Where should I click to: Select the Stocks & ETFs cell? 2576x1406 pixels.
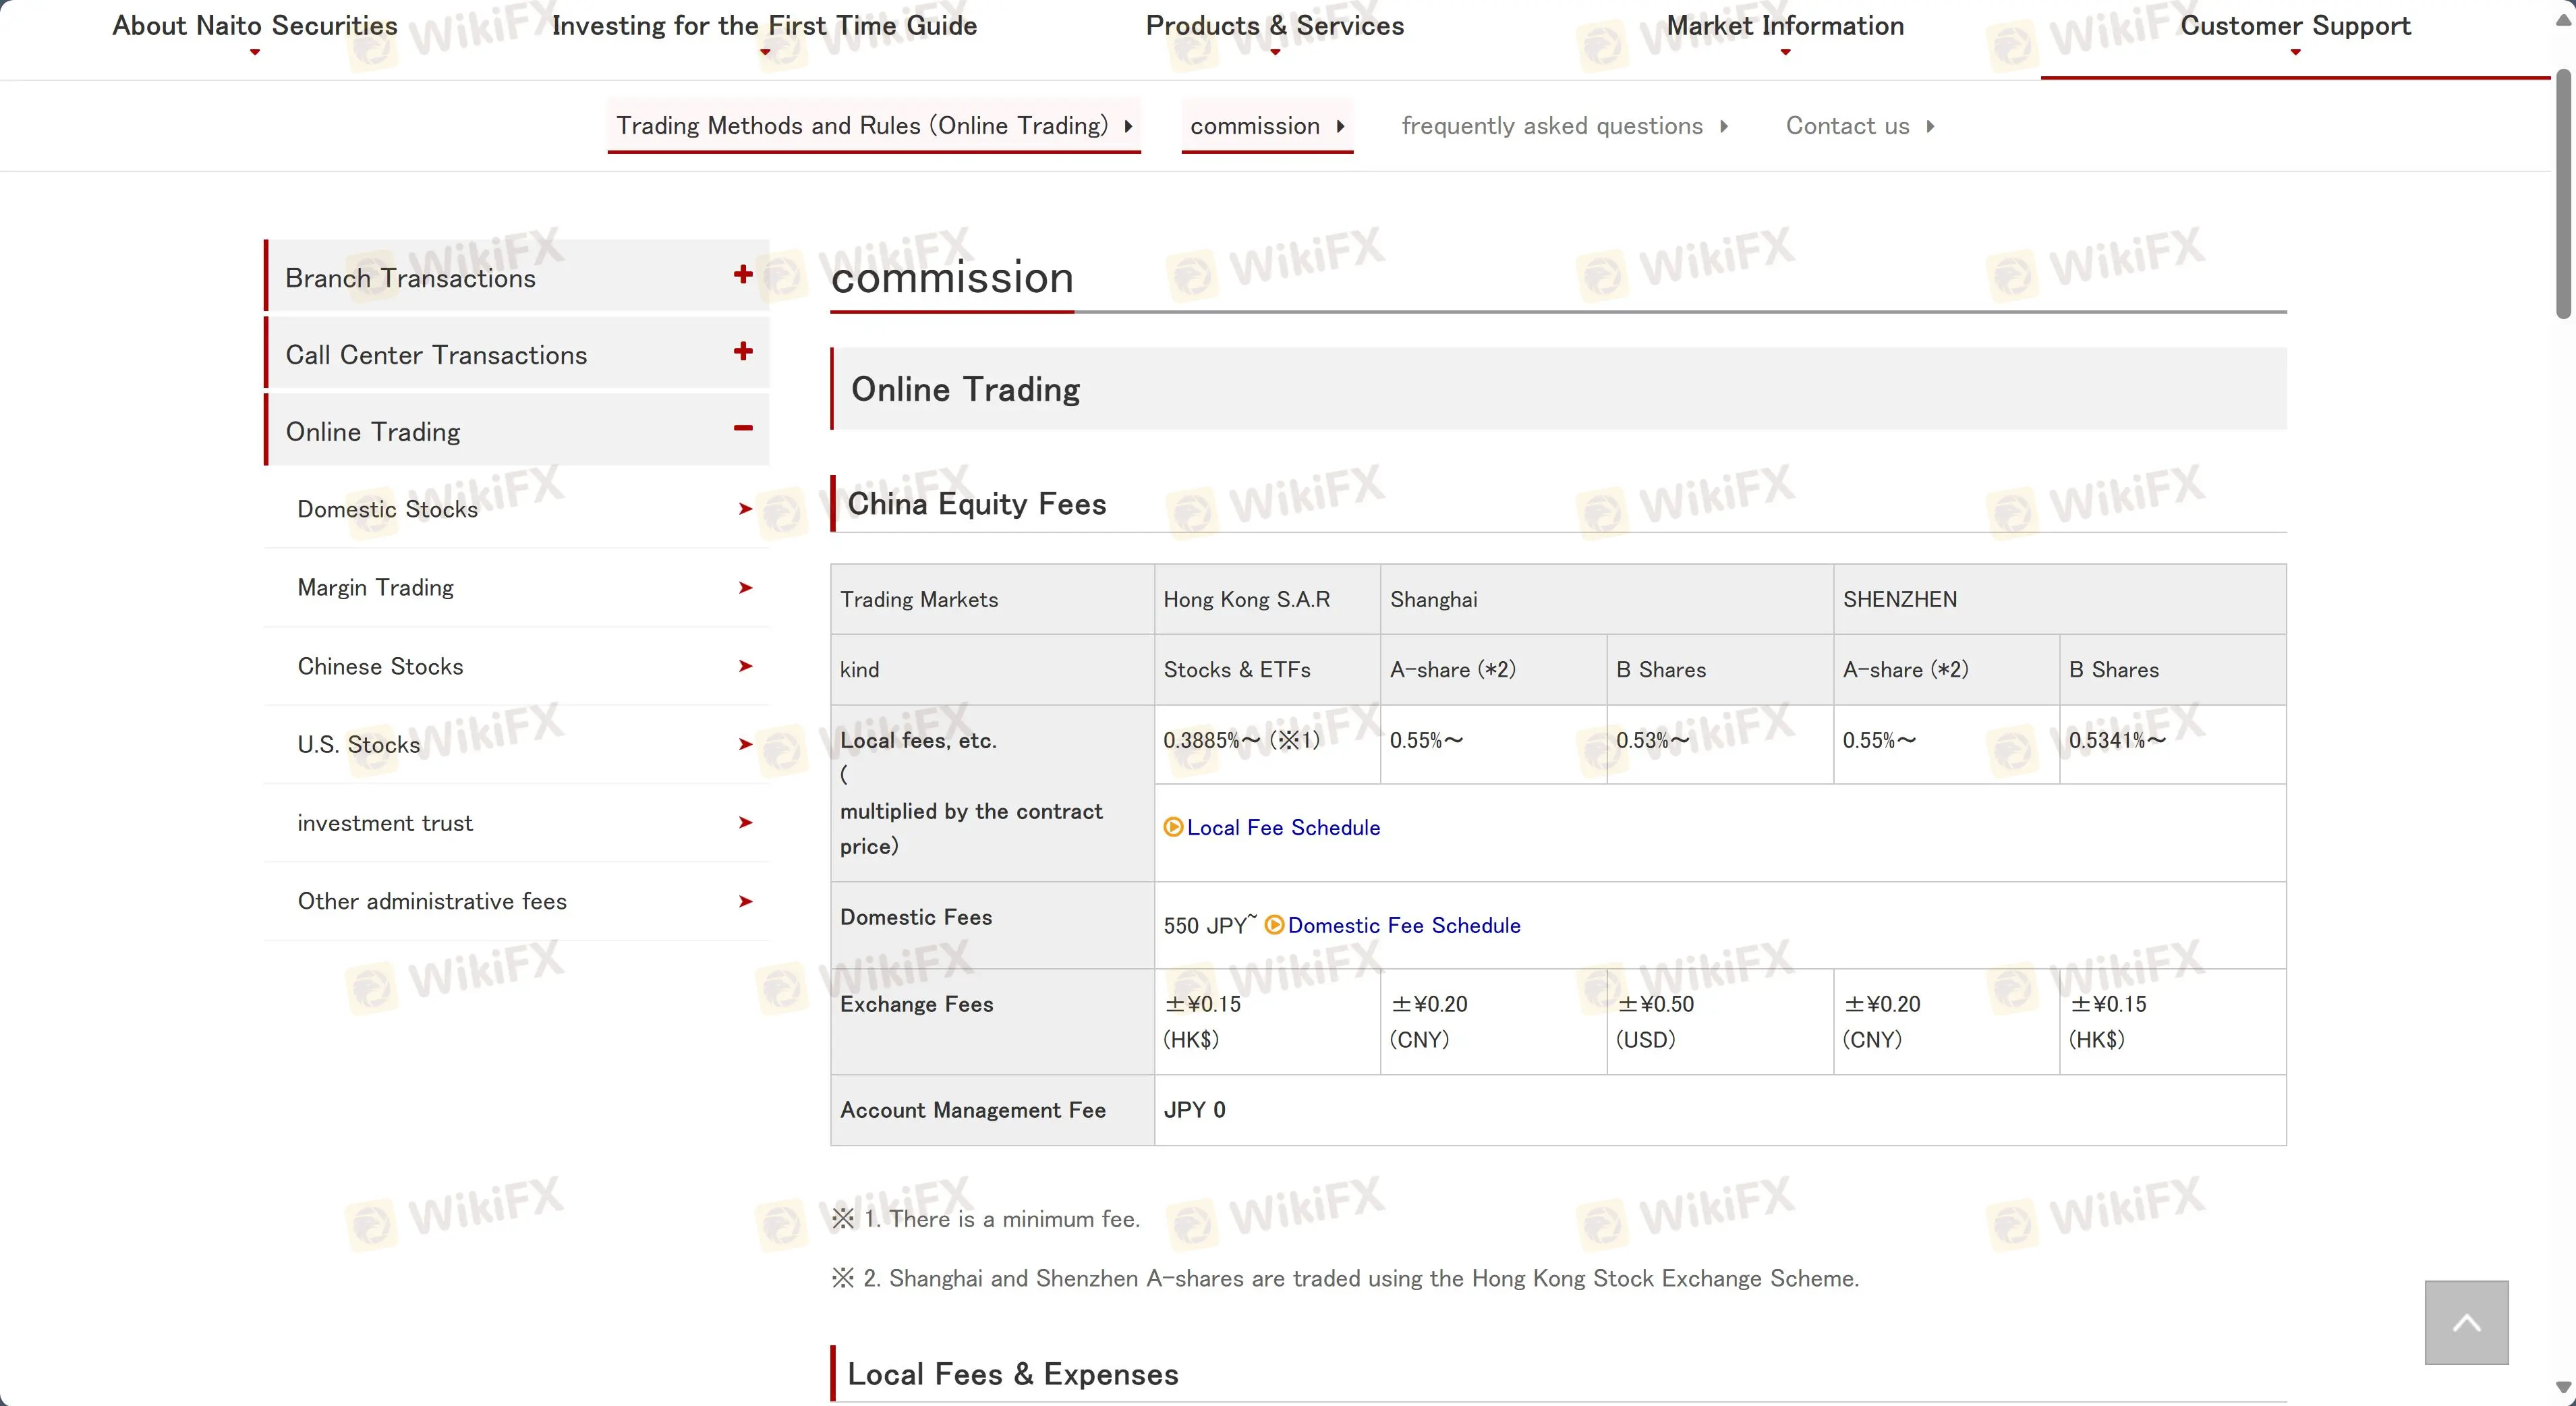click(x=1267, y=670)
